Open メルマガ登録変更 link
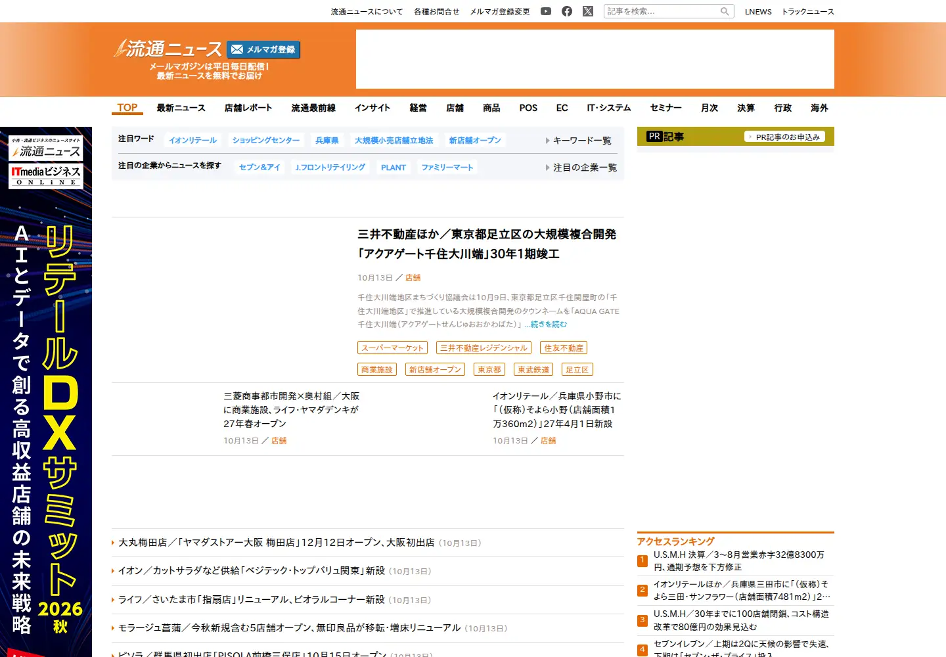The width and height of the screenshot is (946, 657). 500,12
